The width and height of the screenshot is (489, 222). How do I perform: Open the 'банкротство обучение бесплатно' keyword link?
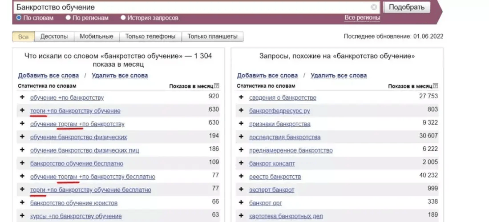point(77,163)
